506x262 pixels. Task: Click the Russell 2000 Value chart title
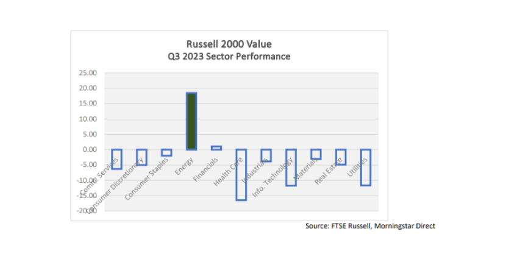click(229, 44)
